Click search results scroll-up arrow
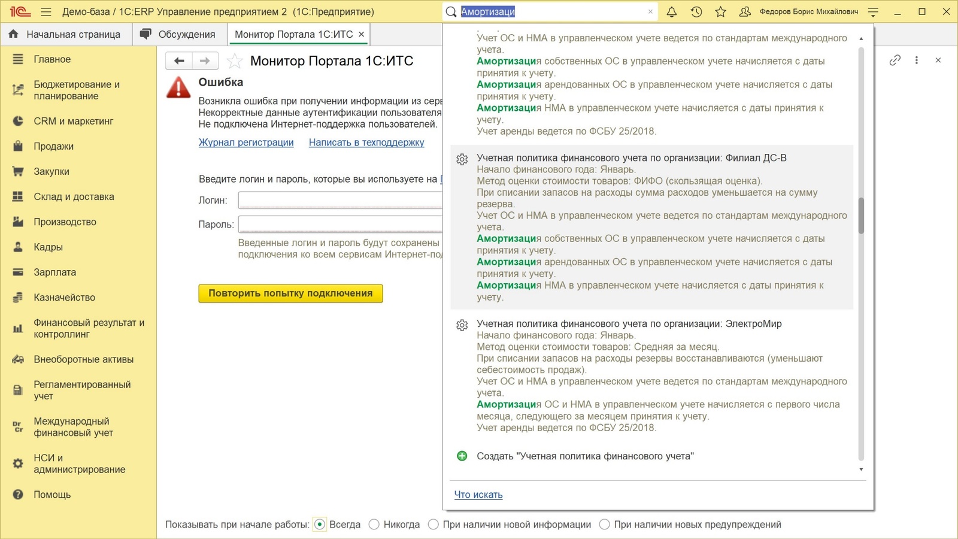This screenshot has height=539, width=958. pyautogui.click(x=861, y=38)
